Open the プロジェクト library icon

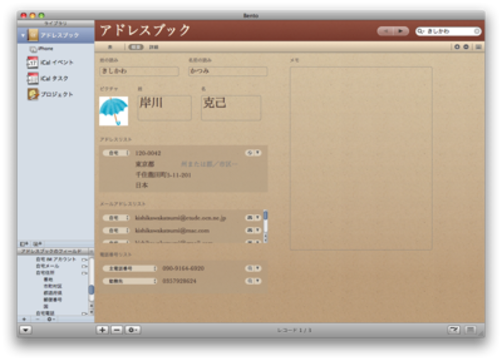(33, 94)
